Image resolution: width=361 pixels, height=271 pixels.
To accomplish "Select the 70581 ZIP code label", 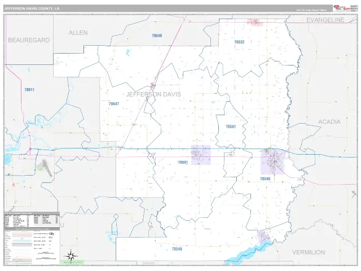I will [x=231, y=126].
